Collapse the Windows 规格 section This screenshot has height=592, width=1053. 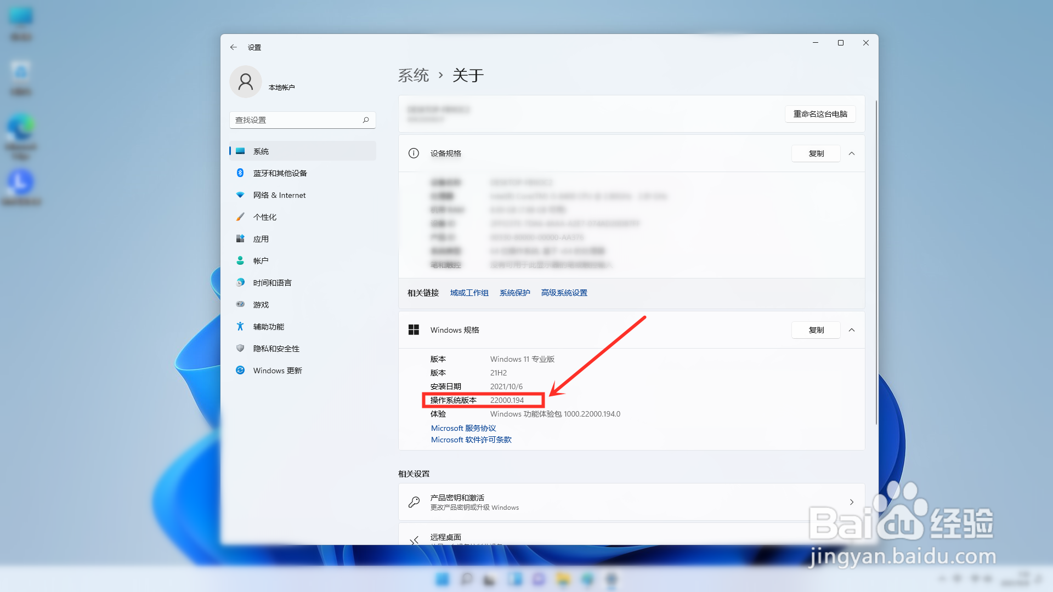click(852, 330)
